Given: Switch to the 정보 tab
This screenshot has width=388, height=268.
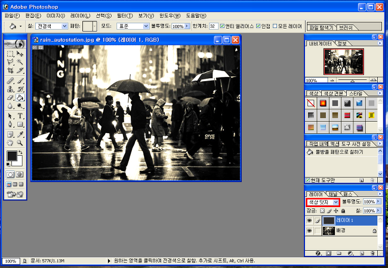Looking at the screenshot, I should tap(342, 44).
